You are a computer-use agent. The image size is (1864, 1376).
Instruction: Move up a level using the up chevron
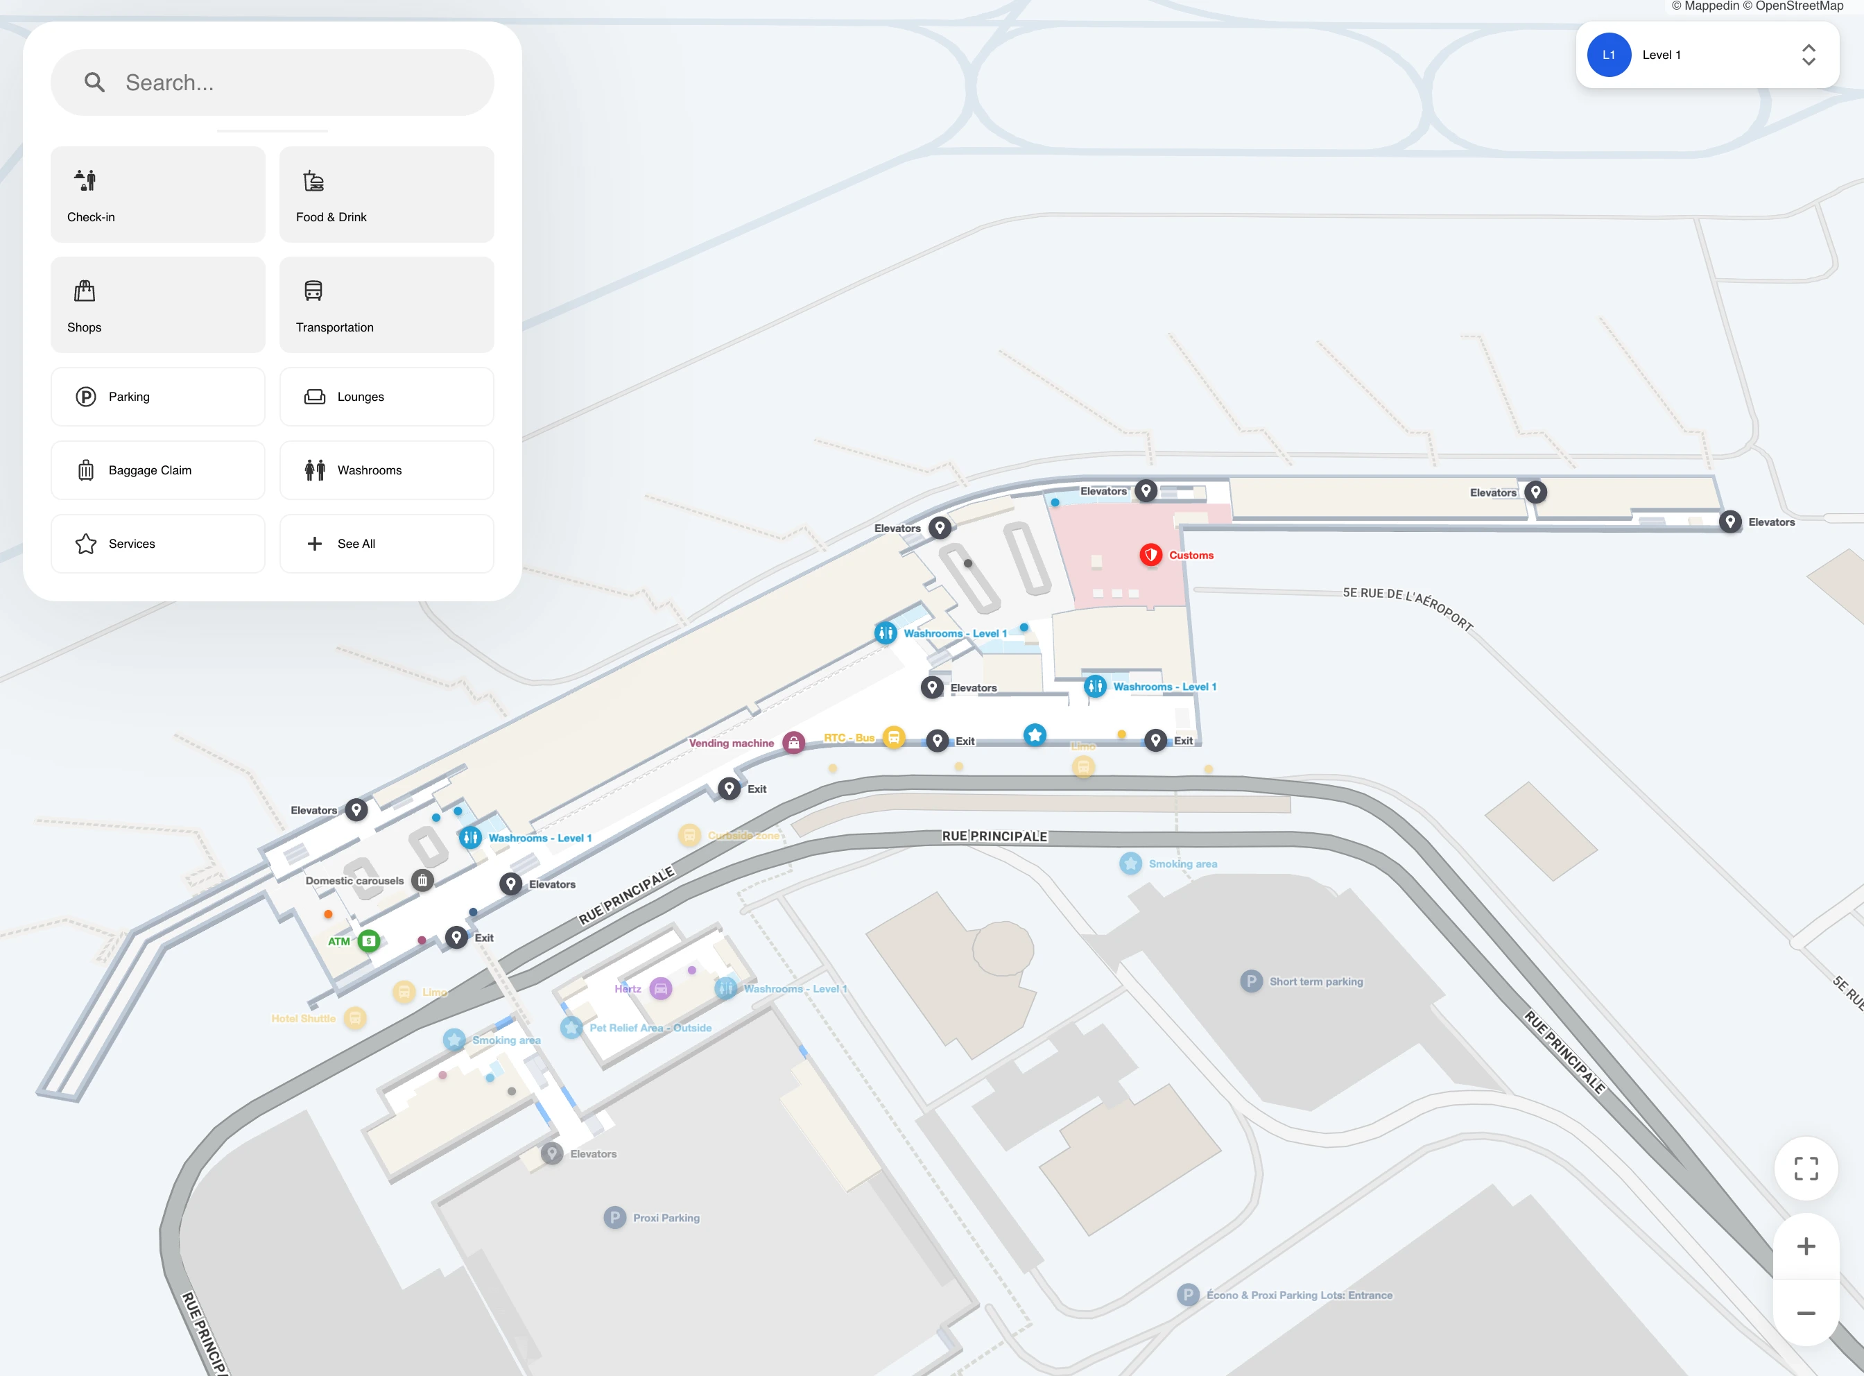point(1809,47)
